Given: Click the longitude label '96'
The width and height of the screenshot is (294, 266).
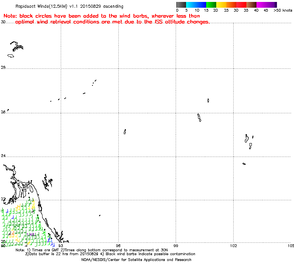Looking at the screenshot, I should click(x=118, y=246).
